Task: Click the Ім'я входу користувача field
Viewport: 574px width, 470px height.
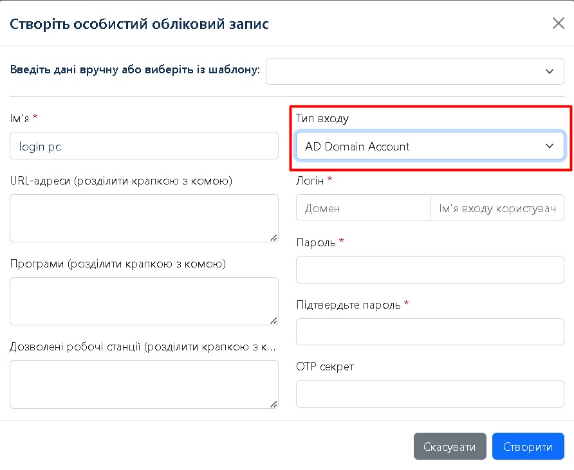Action: 497,208
